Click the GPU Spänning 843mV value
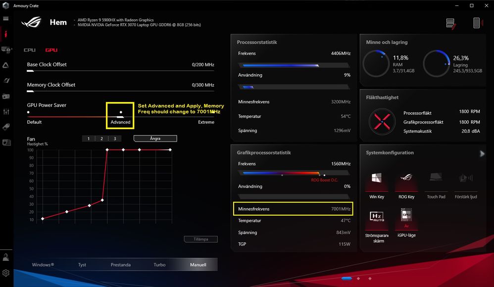This screenshot has width=494, height=287. 343,233
